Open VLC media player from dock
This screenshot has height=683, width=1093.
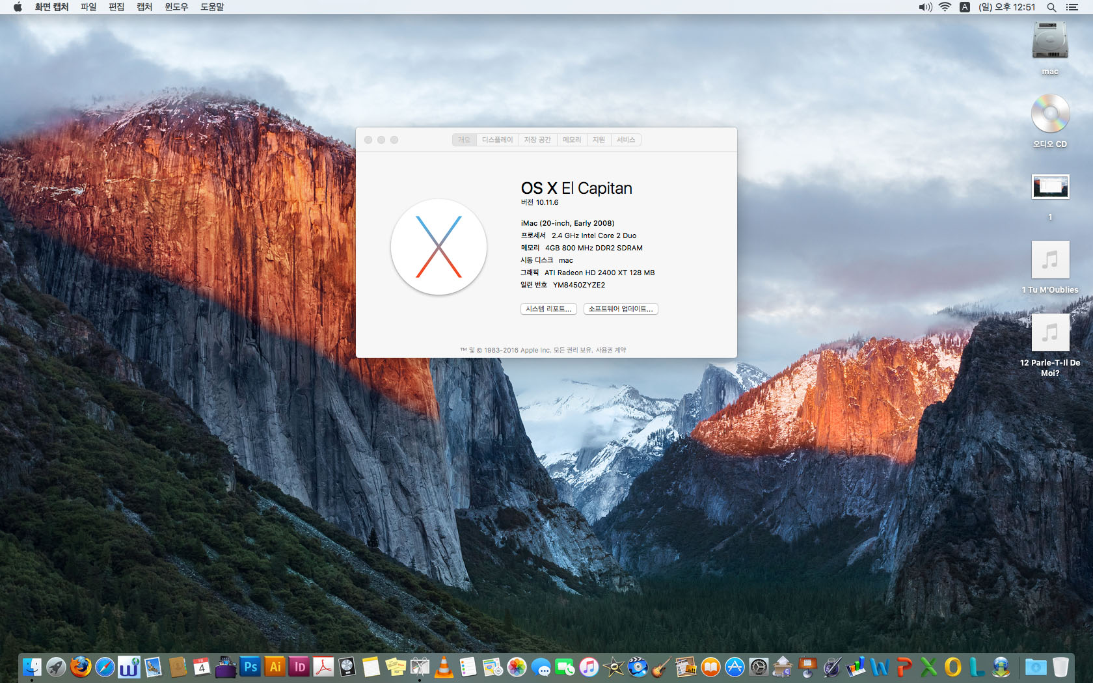tap(444, 667)
